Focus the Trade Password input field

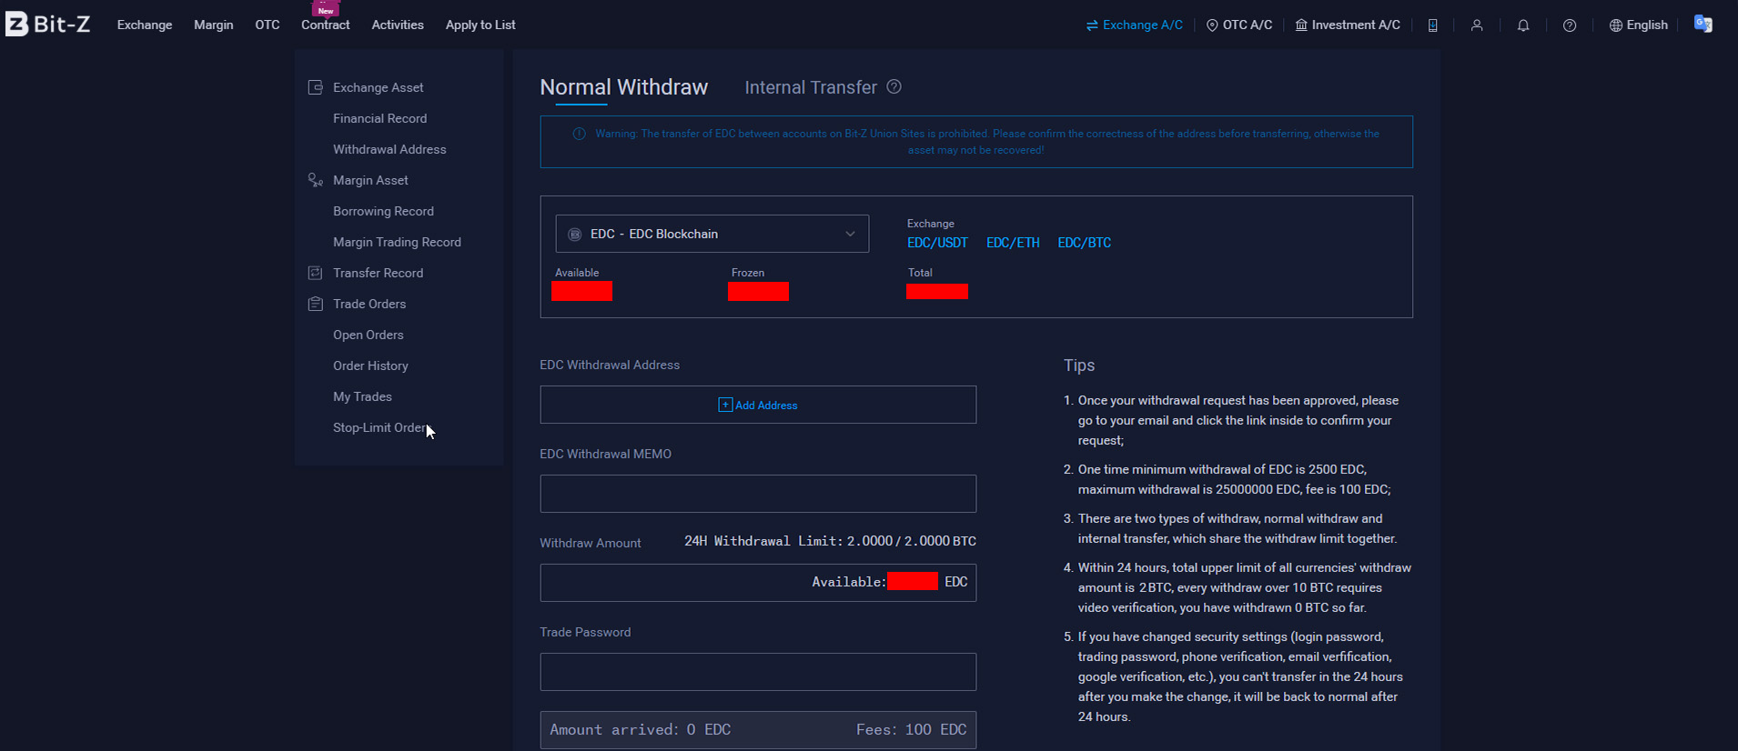758,672
